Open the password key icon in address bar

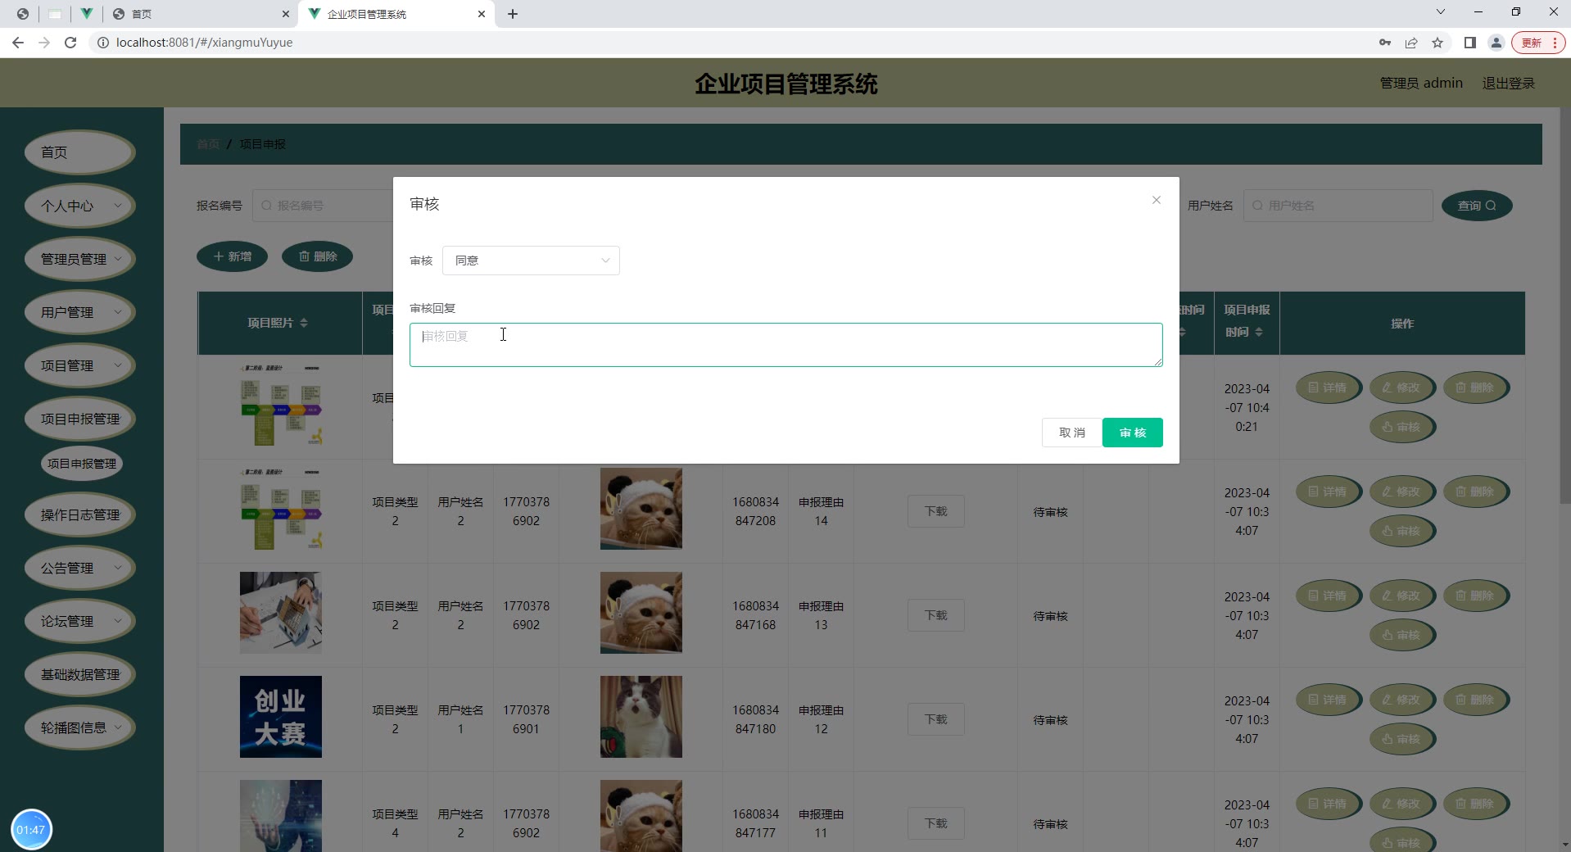click(1385, 43)
